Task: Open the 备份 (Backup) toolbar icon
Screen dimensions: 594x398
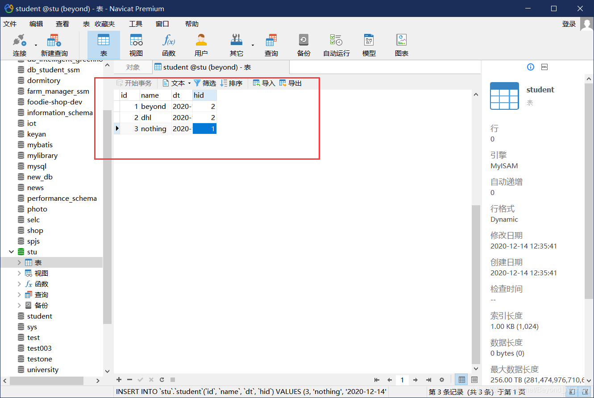Action: [x=303, y=44]
